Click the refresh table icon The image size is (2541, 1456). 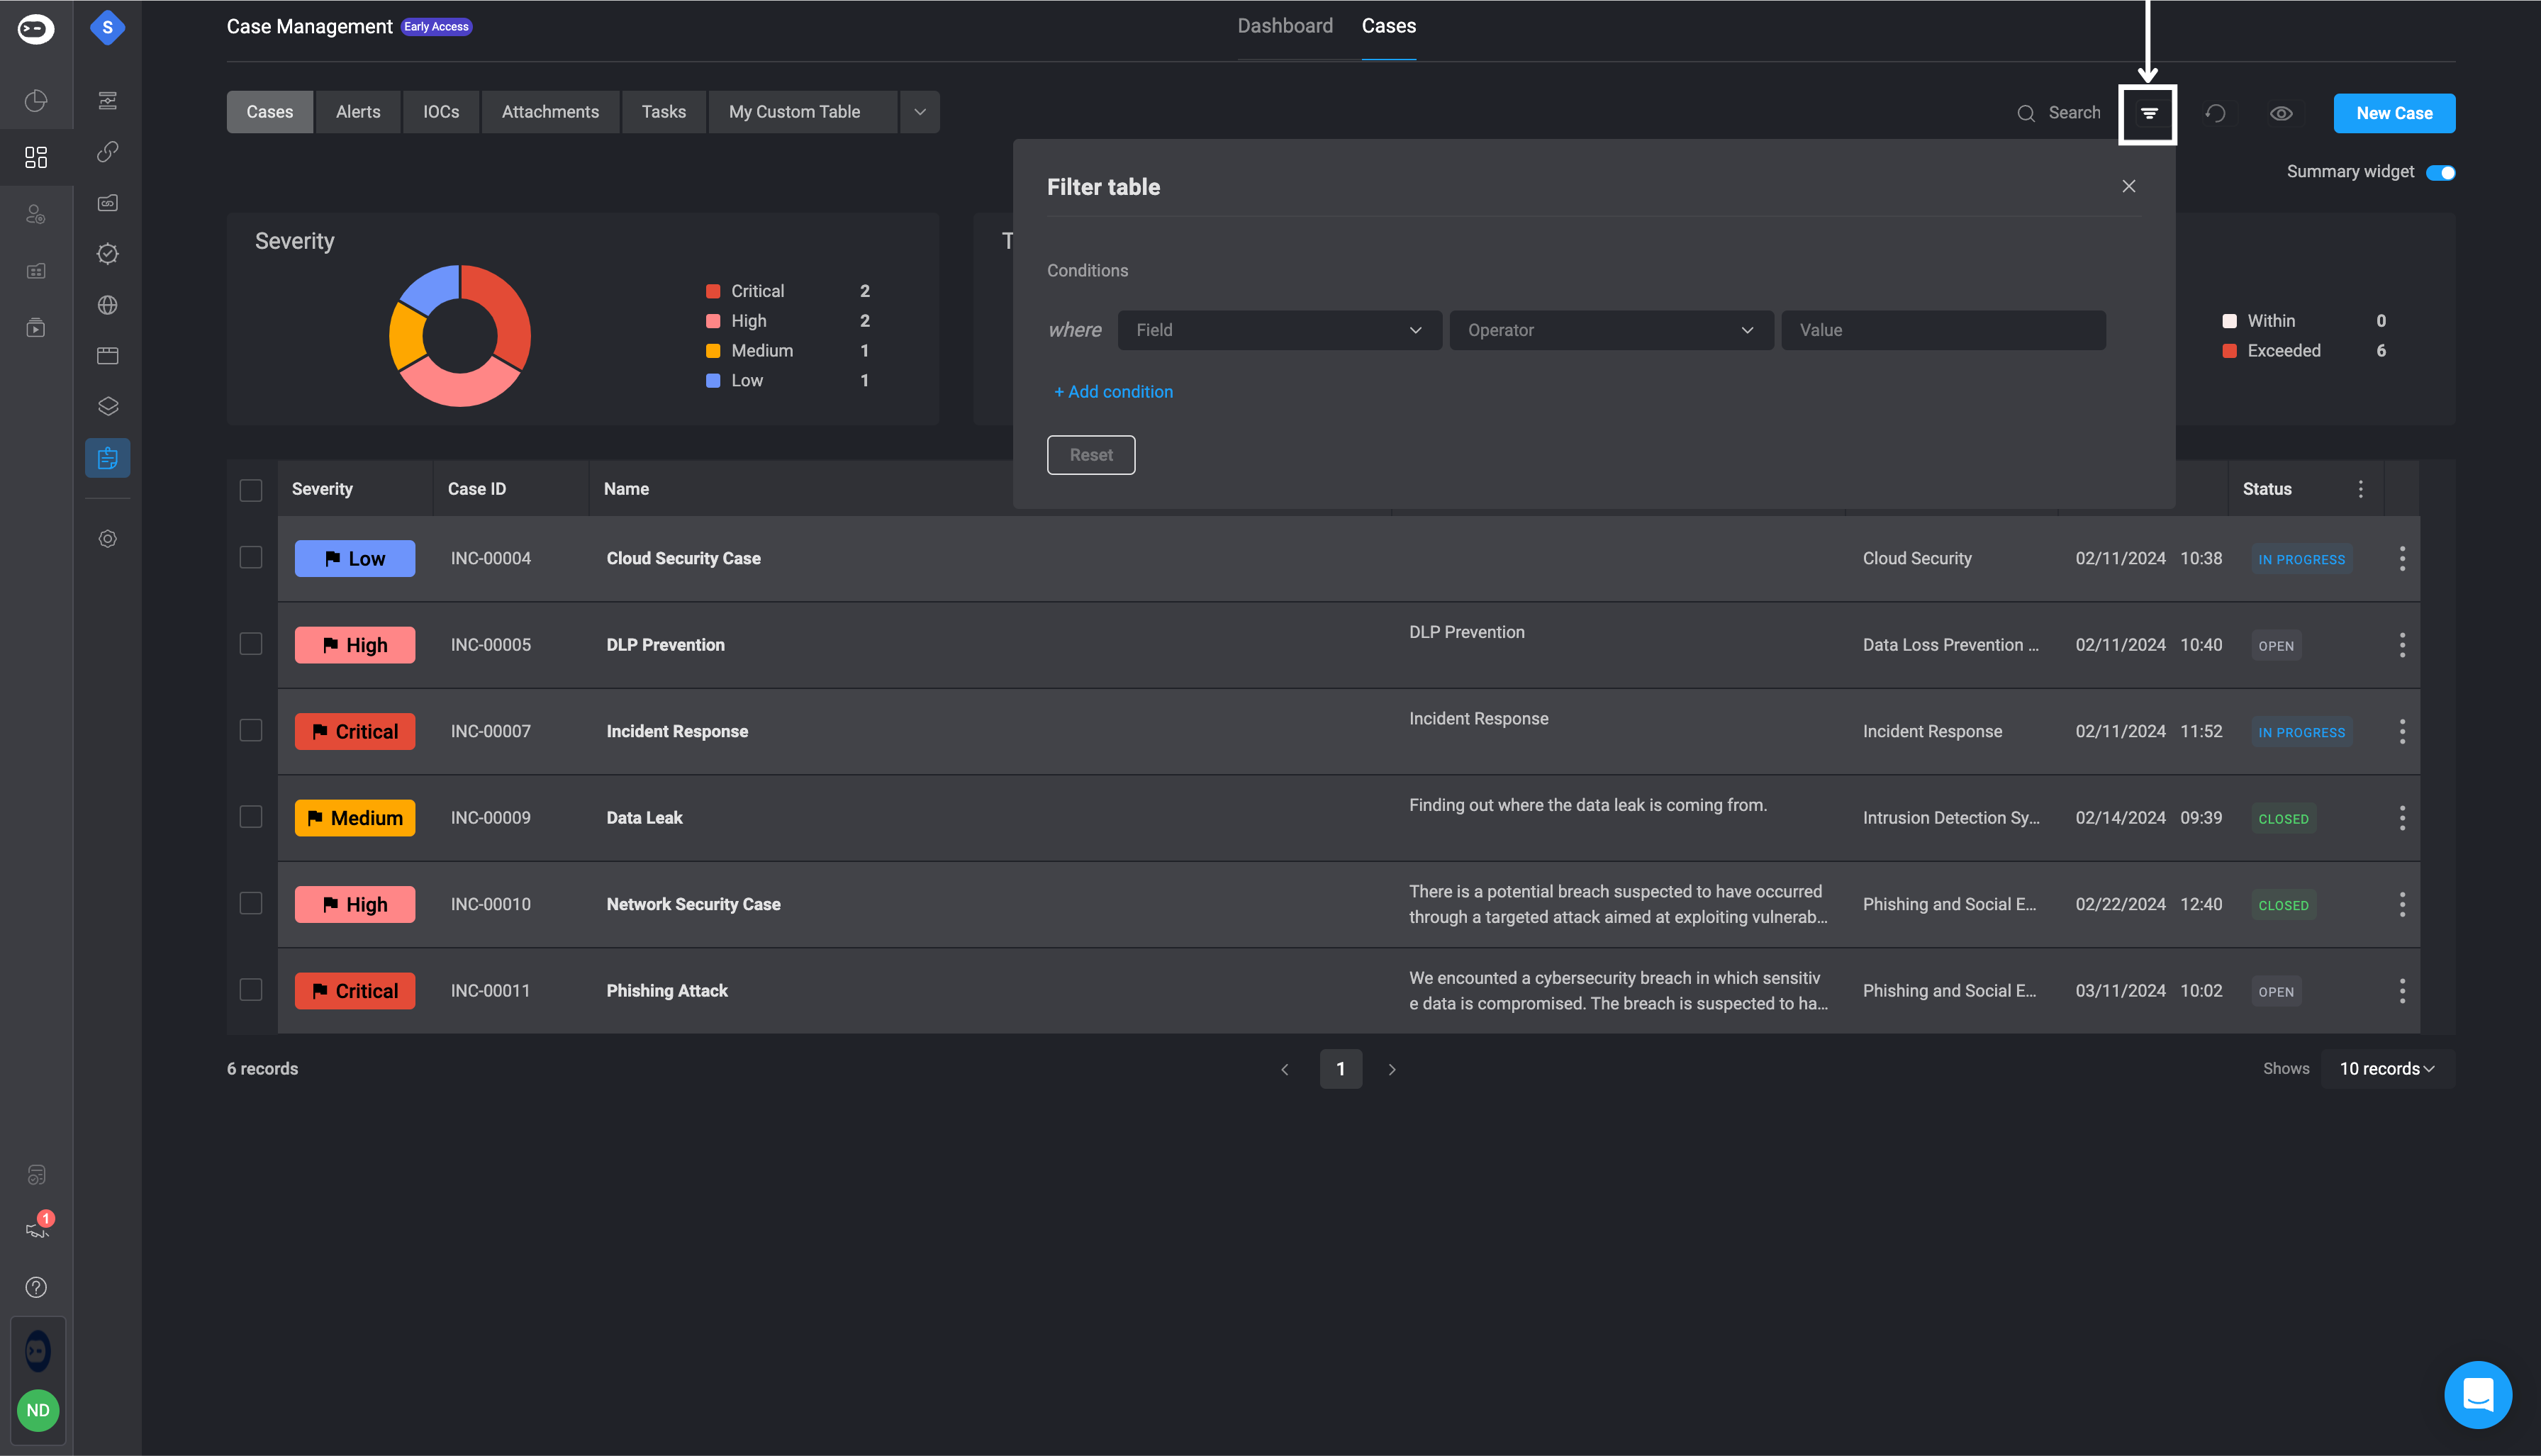click(2215, 113)
